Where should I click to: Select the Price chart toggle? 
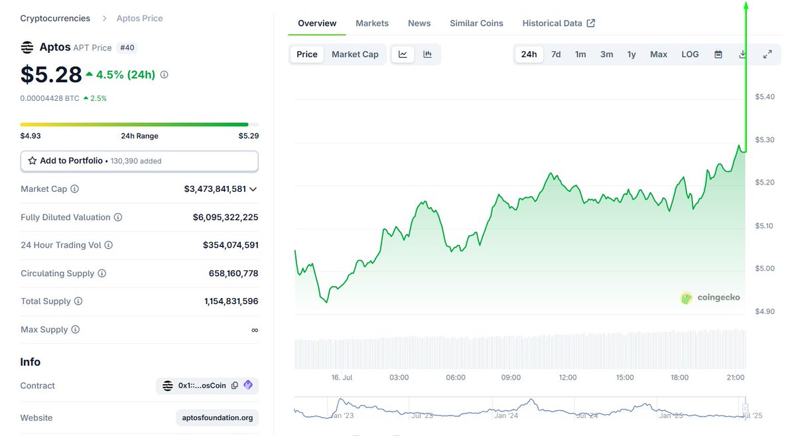(x=307, y=54)
